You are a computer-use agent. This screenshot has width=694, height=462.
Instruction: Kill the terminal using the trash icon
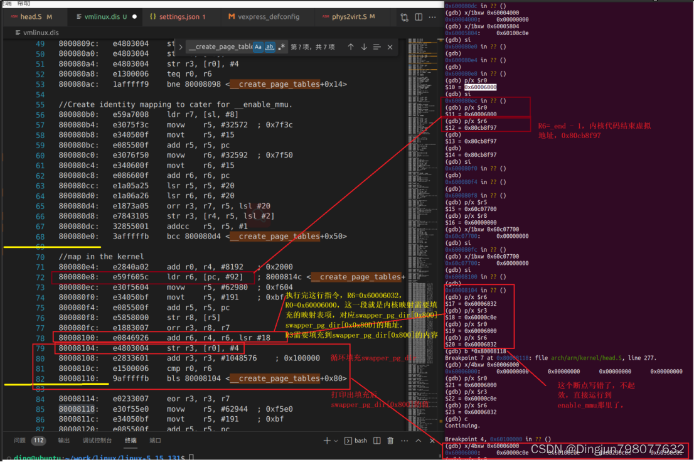[x=390, y=440]
